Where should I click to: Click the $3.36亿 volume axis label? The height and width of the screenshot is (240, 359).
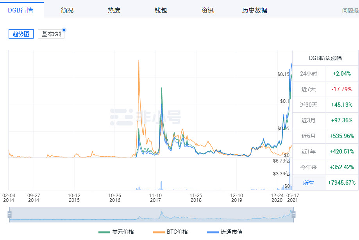point(281,174)
